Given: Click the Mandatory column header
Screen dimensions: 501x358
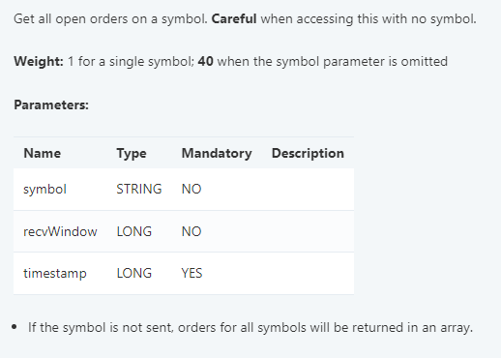Looking at the screenshot, I should pos(217,153).
